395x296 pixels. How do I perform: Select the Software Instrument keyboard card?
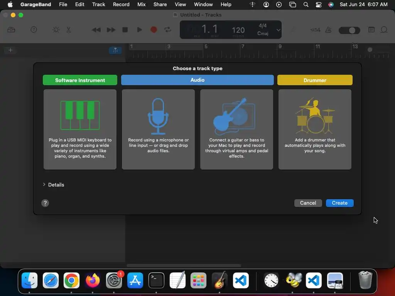coord(80,129)
